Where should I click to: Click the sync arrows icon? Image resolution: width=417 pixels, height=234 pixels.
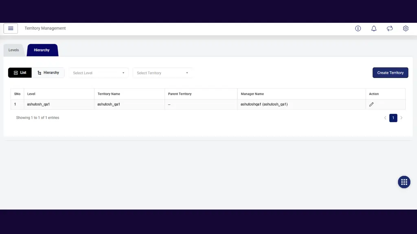pyautogui.click(x=390, y=28)
